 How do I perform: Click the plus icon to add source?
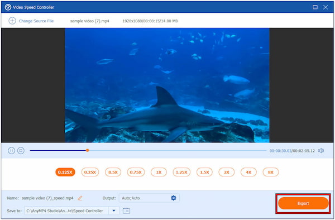tap(12, 21)
